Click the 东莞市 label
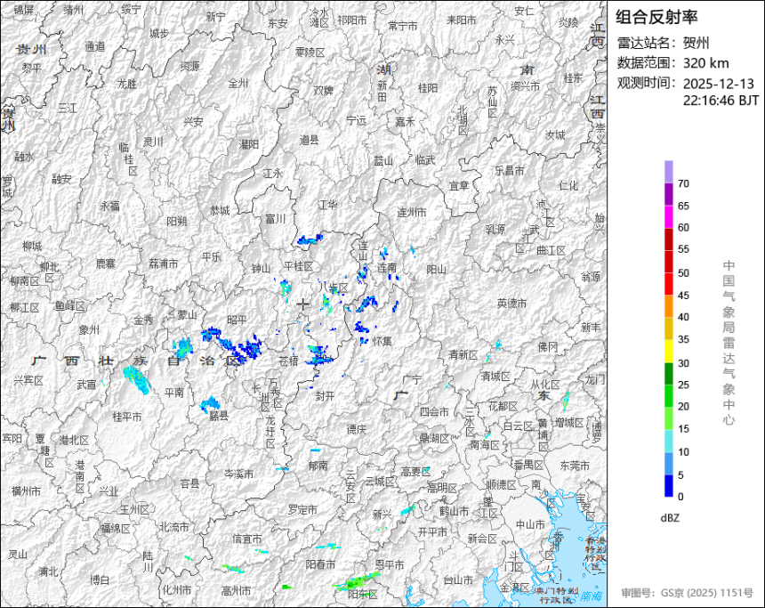Image resolution: width=765 pixels, height=608 pixels. click(575, 466)
